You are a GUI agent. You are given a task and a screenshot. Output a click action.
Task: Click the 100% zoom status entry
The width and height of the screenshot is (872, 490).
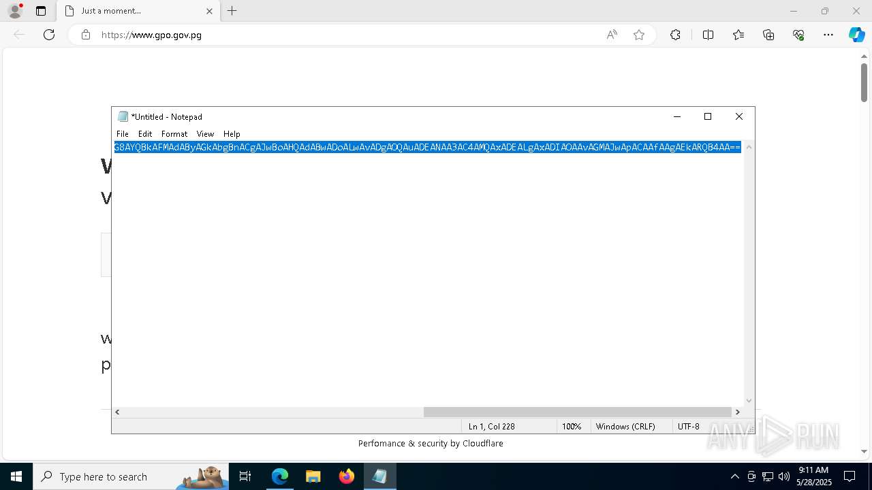click(572, 427)
